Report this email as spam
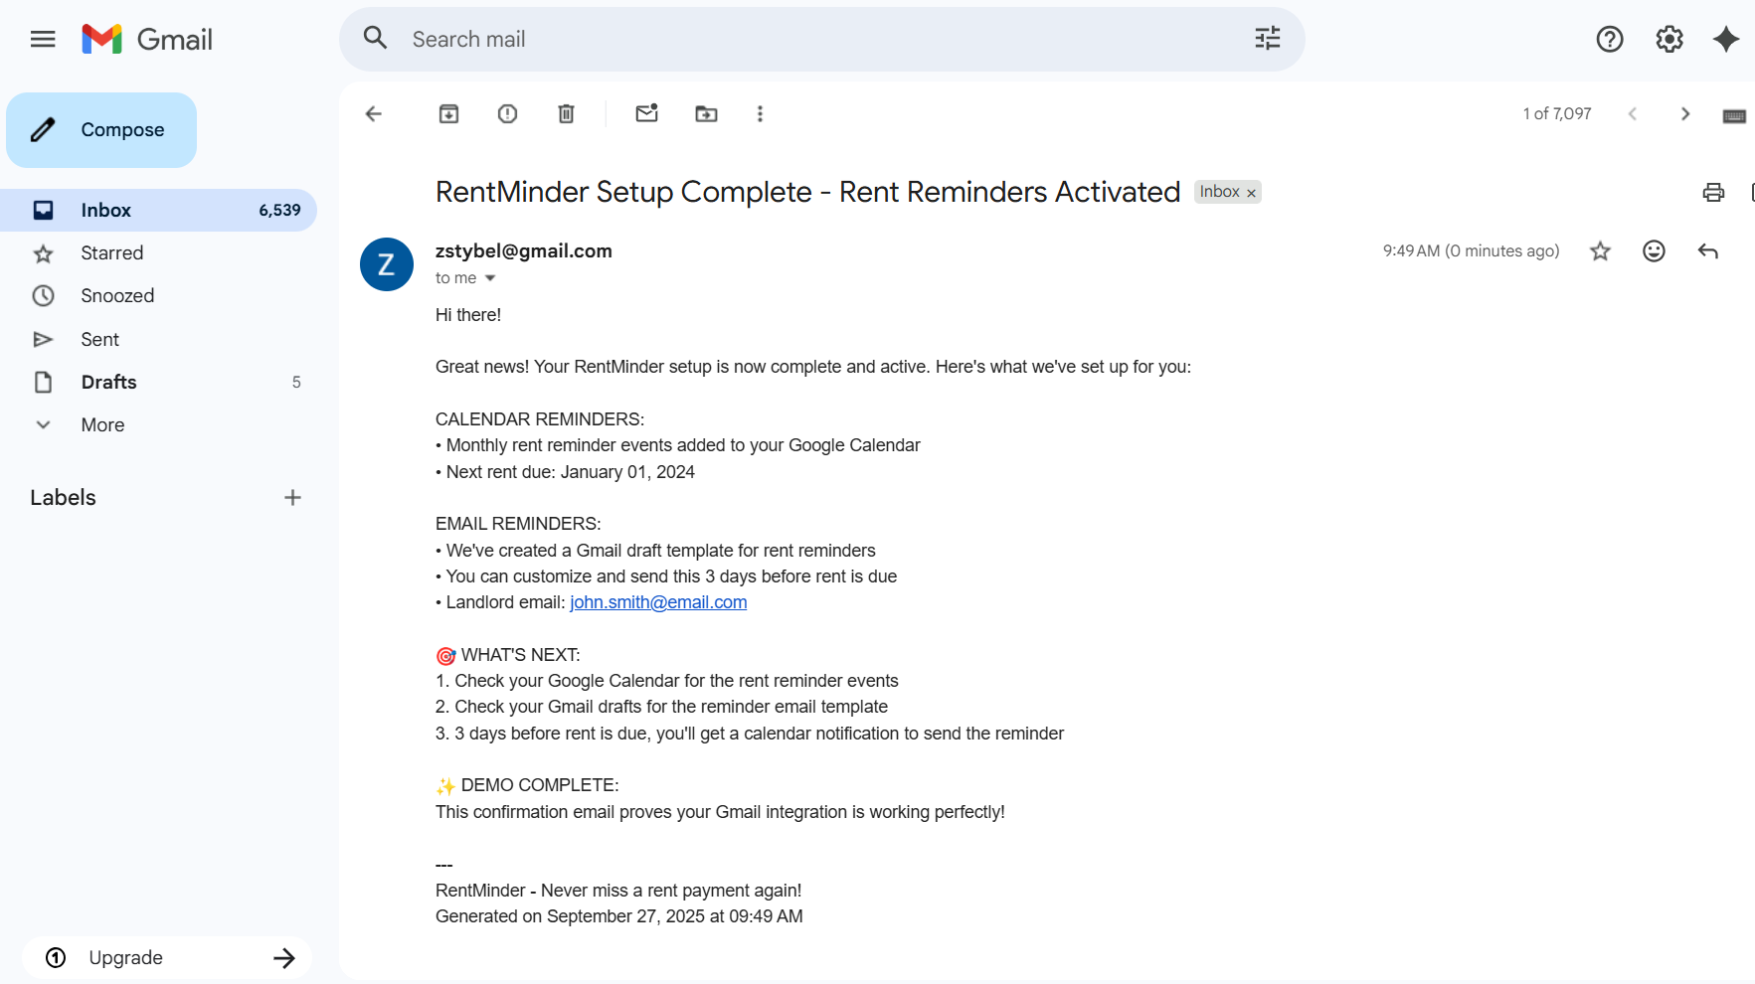Image resolution: width=1755 pixels, height=984 pixels. (x=507, y=114)
